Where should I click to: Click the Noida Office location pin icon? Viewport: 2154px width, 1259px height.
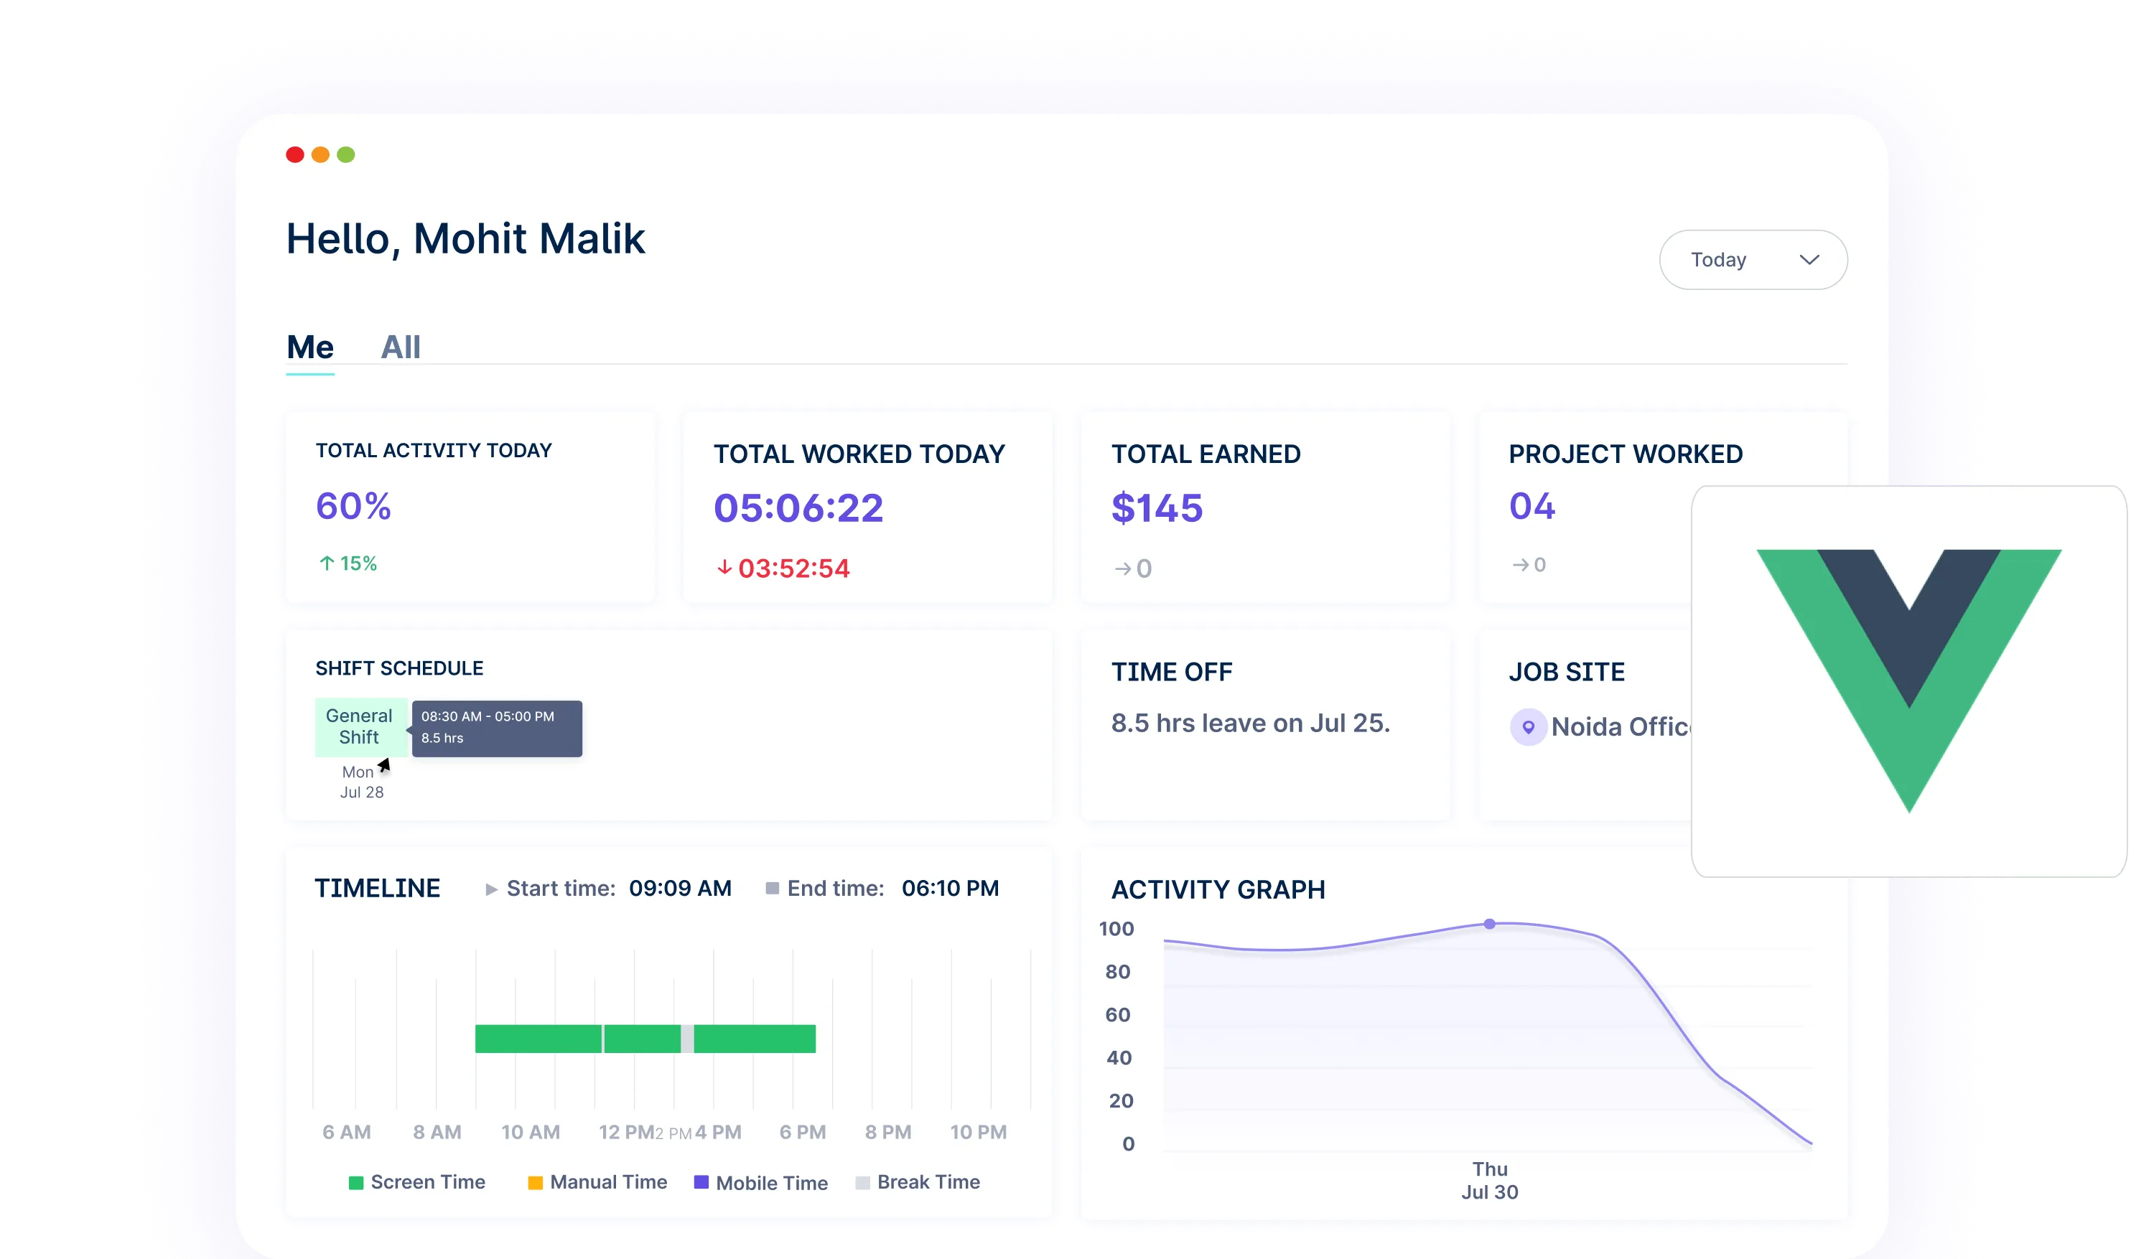pyautogui.click(x=1527, y=726)
